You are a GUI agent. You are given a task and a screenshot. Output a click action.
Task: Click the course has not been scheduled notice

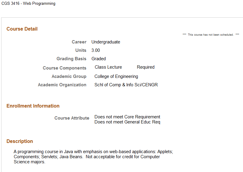[211, 35]
